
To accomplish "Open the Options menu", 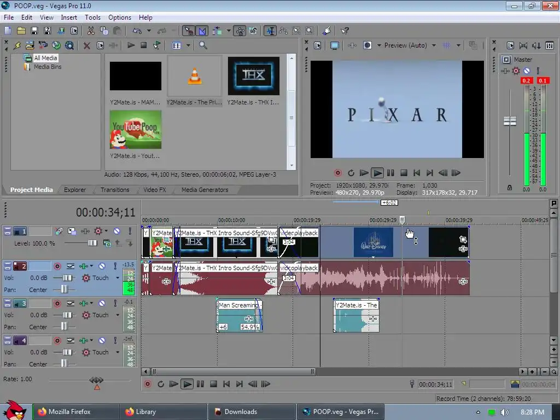I will pyautogui.click(x=120, y=17).
